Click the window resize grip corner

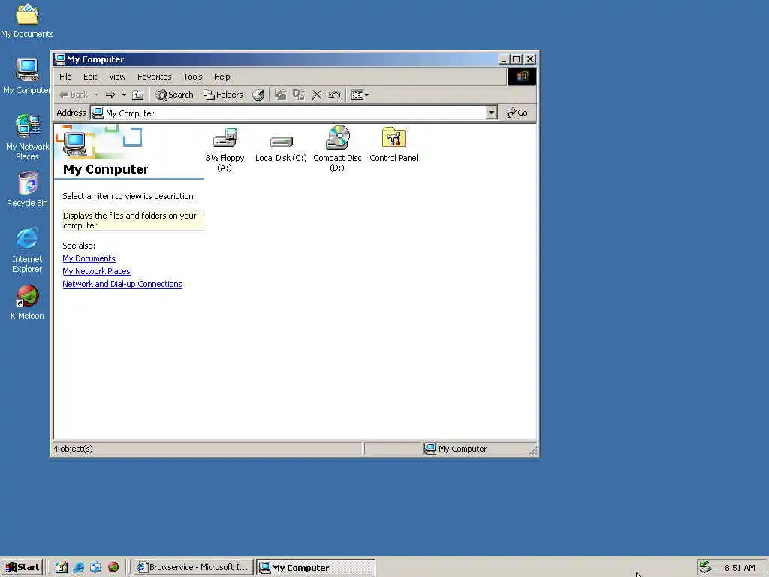tap(534, 450)
